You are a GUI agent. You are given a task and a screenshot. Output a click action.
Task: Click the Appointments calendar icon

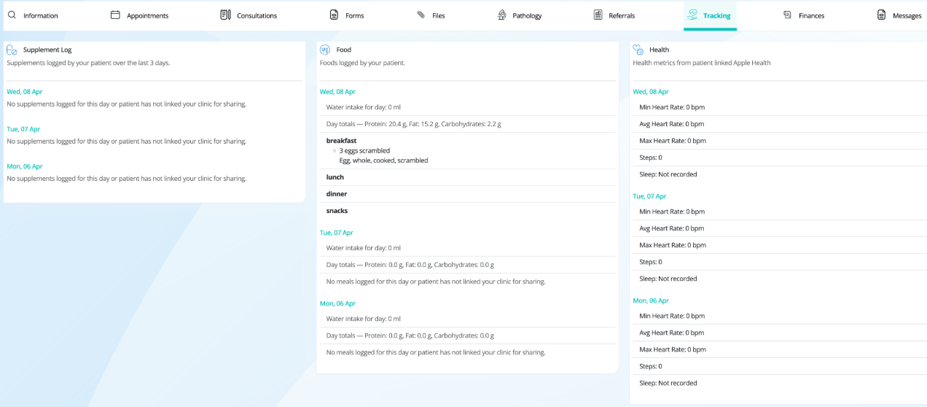(x=115, y=15)
